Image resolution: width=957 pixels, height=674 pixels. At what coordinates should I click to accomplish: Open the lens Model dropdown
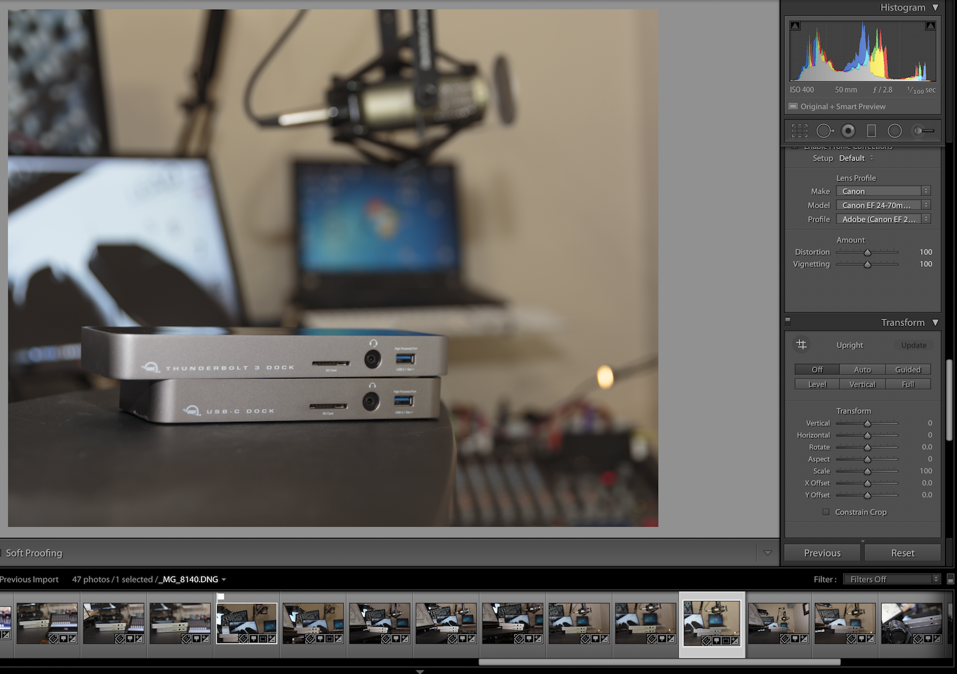pyautogui.click(x=883, y=205)
